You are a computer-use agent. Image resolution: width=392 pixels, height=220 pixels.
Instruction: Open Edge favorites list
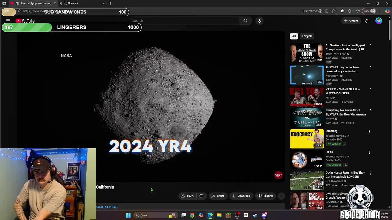point(358,11)
